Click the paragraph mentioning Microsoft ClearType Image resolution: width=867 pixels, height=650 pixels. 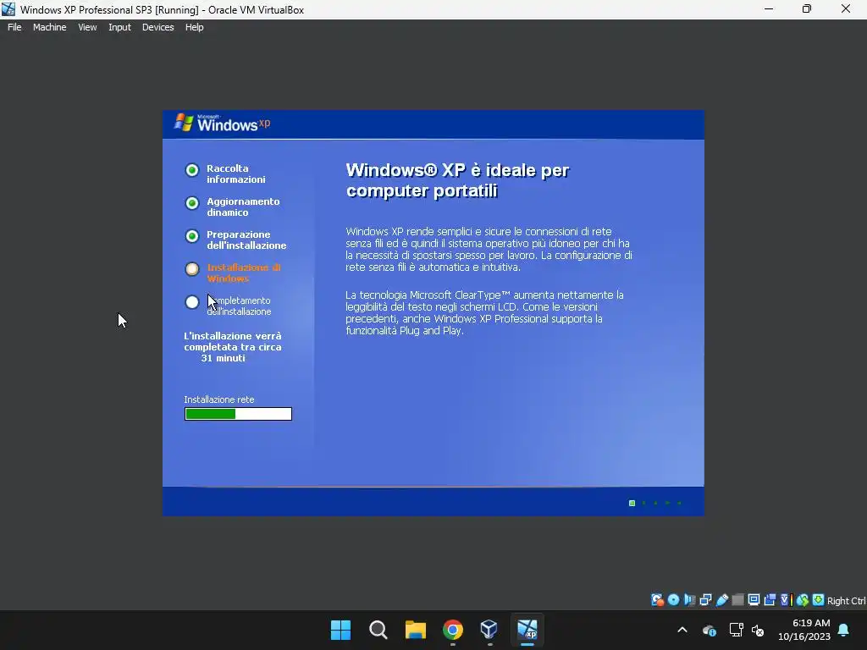(484, 313)
